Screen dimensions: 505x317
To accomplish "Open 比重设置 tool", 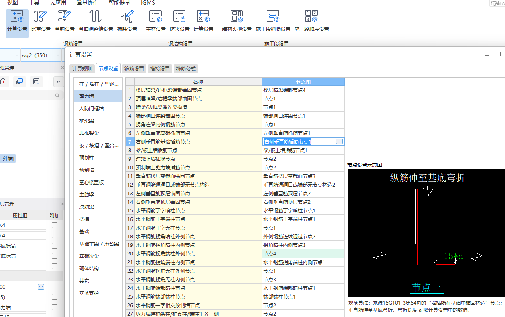I will [41, 21].
